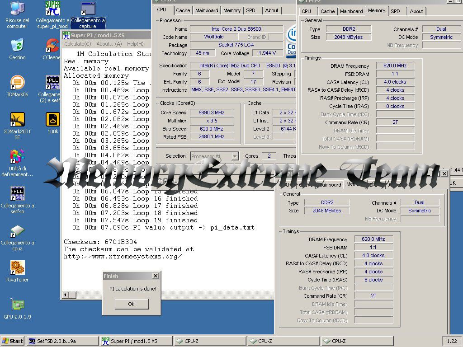The width and height of the screenshot is (463, 347).
Task: Click the PI value output -> pi_data.txt line
Action: coord(163,228)
